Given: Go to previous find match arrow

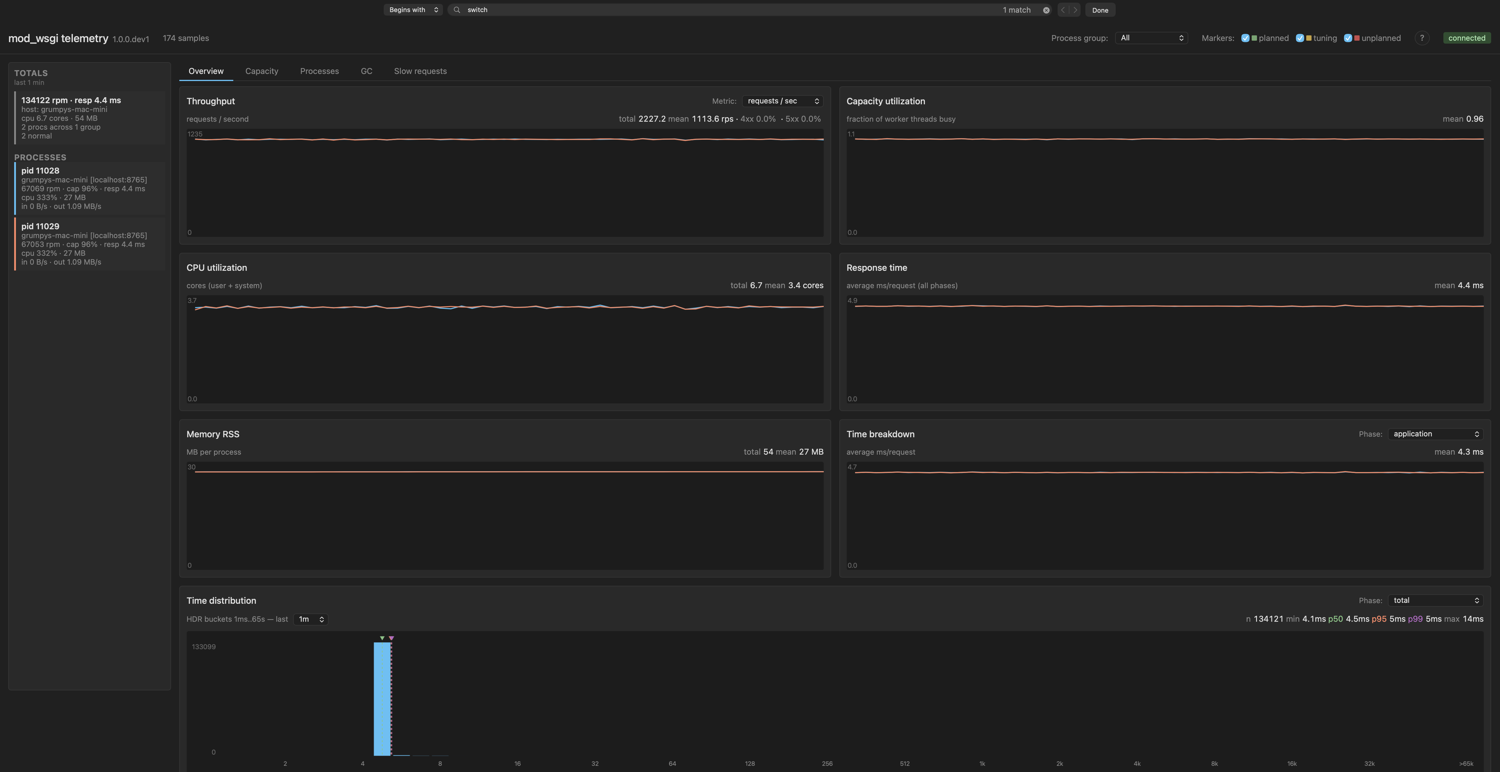Looking at the screenshot, I should pyautogui.click(x=1063, y=10).
